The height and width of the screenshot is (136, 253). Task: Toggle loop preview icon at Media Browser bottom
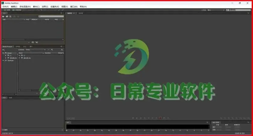point(41,93)
